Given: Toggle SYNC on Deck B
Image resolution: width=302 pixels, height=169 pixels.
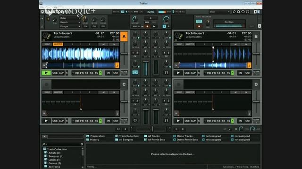Looking at the screenshot, I should point(179,44).
